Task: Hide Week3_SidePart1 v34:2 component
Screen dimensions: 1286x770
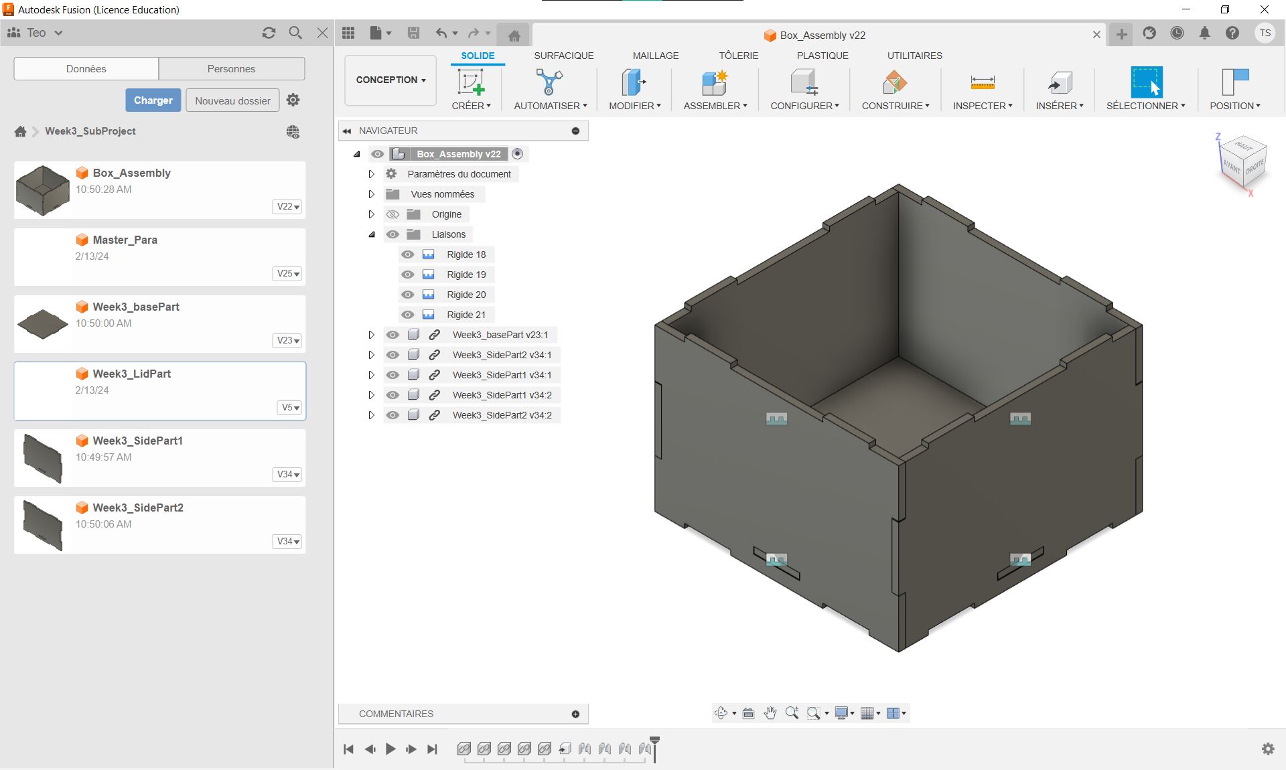Action: coord(392,395)
